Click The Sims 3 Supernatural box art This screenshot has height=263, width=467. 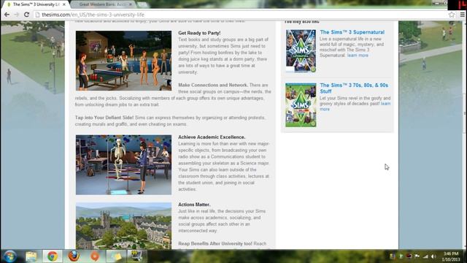301,51
